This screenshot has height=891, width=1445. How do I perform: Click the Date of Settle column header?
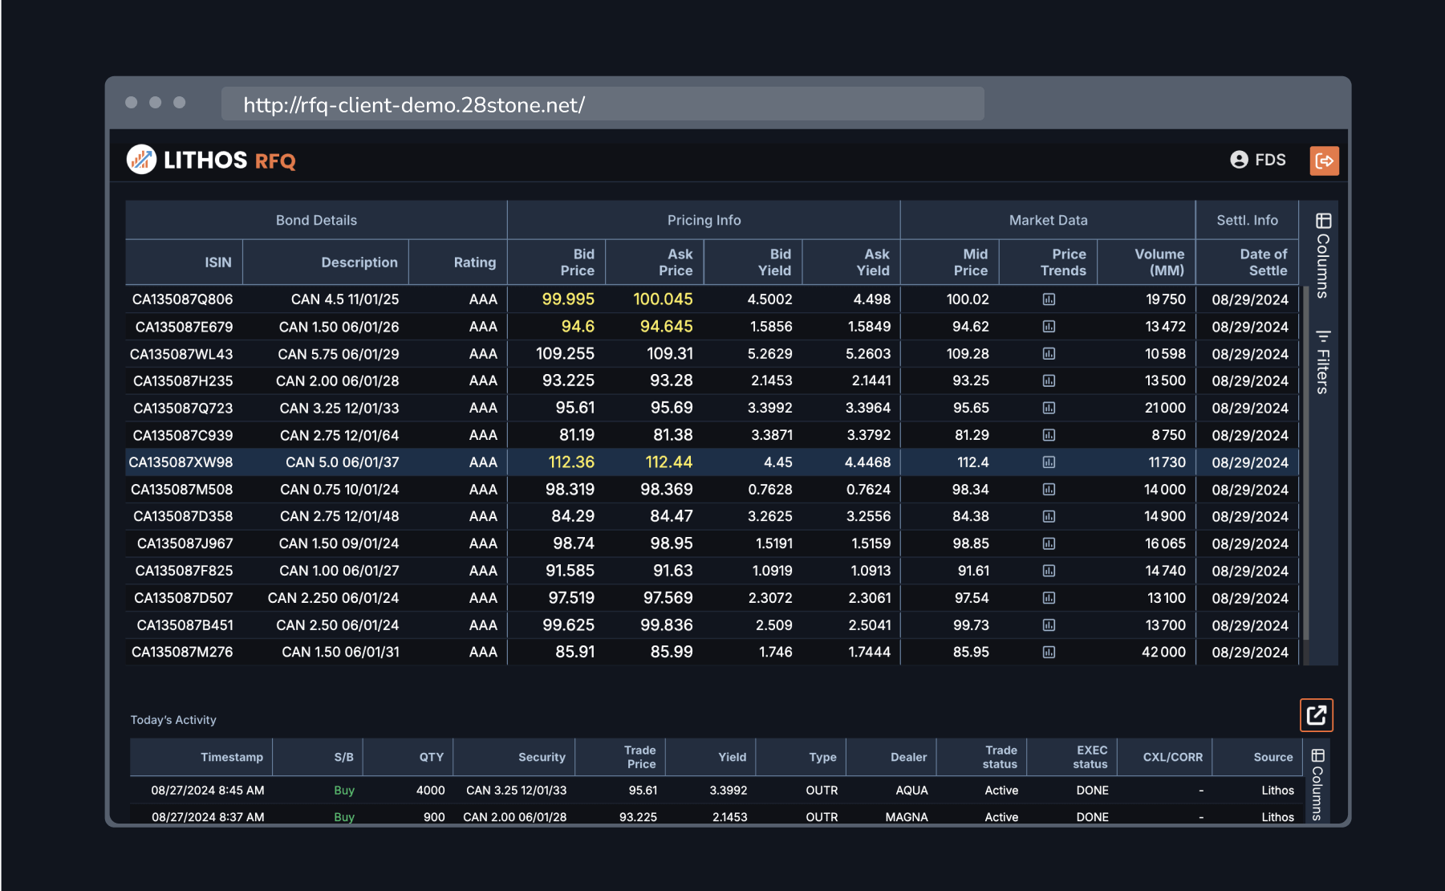pos(1263,262)
